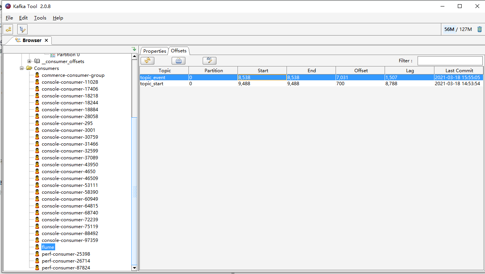485x274 pixels.
Task: Sort by the Lag column header
Action: [410, 70]
